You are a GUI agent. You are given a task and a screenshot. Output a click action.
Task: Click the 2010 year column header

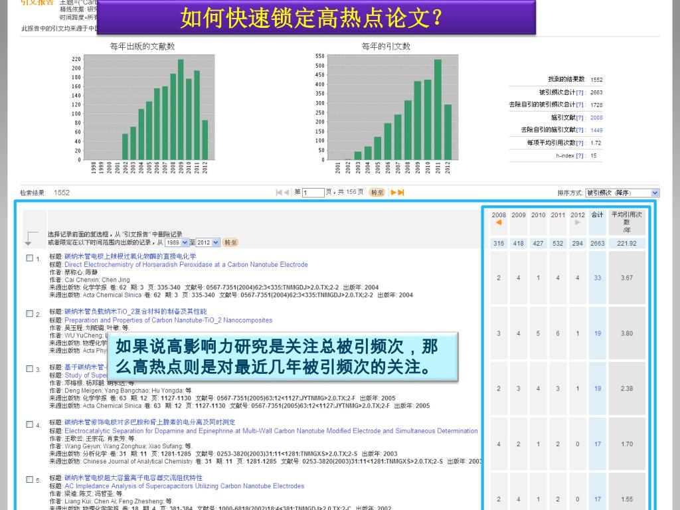(538, 214)
